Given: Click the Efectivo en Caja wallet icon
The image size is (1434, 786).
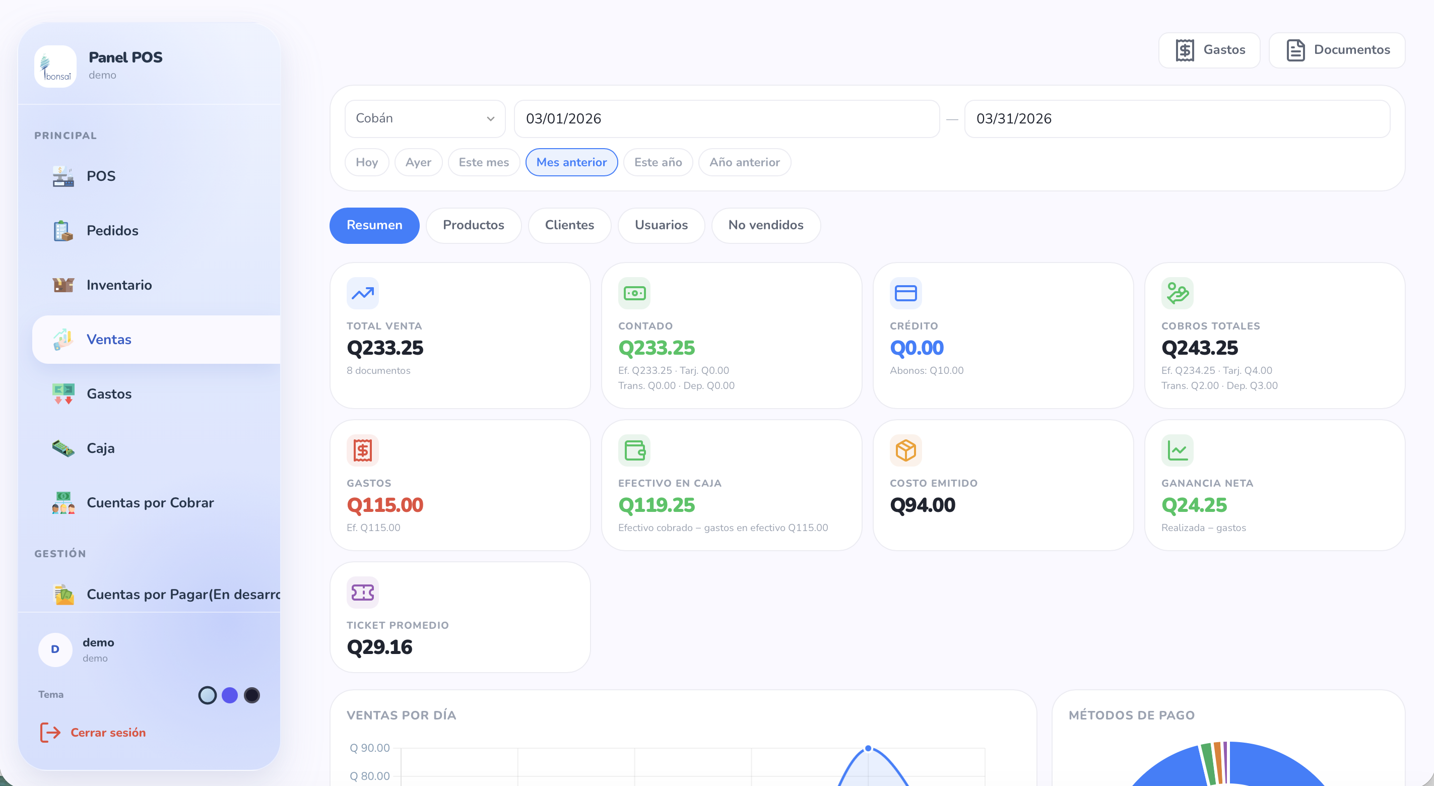Looking at the screenshot, I should (634, 450).
